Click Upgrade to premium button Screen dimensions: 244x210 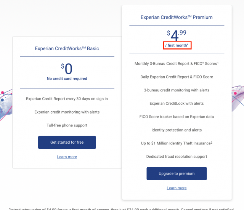tap(177, 173)
